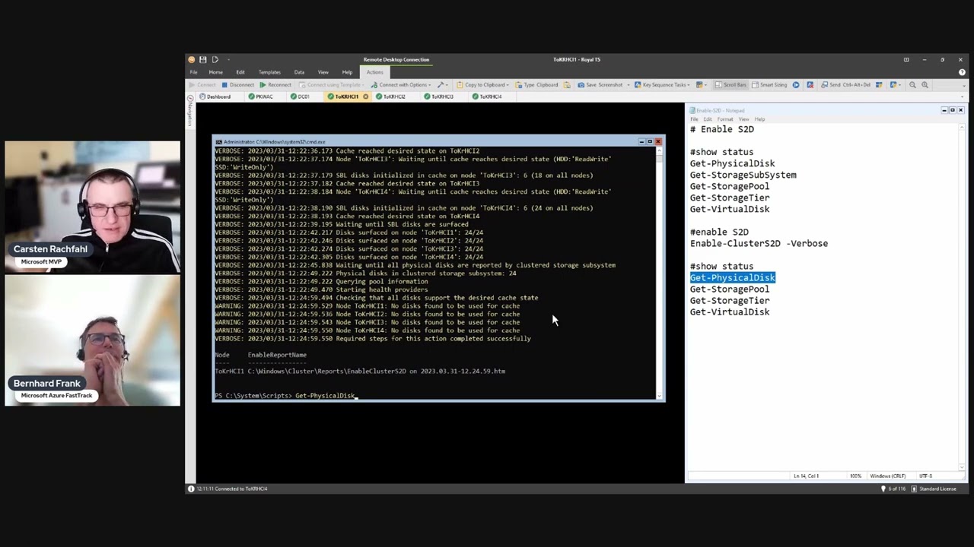Screen dimensions: 974x547
Task: Click Enable-ClusterS2D -Verbose line in Notepad
Action: [x=759, y=243]
